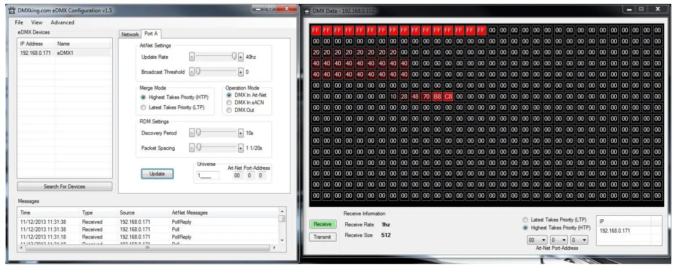Click the green Receive button
Viewport: 677px width, 271px height.
point(323,225)
